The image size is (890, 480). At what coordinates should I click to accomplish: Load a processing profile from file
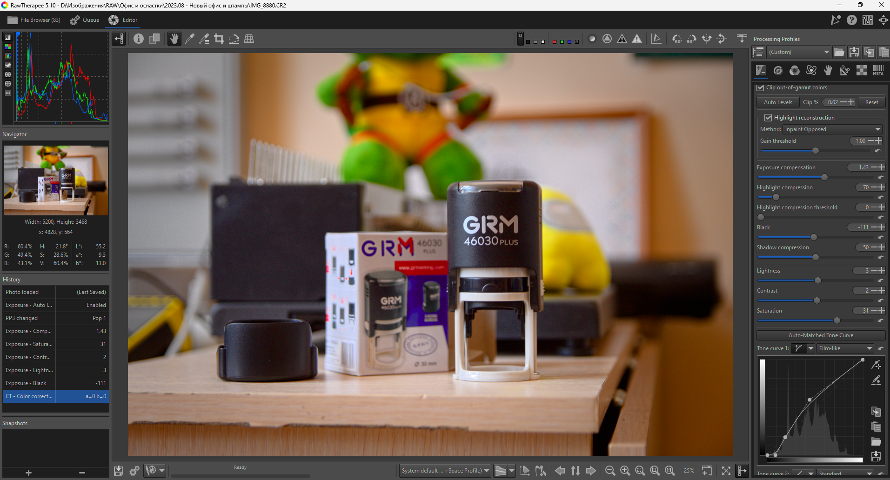coord(839,52)
